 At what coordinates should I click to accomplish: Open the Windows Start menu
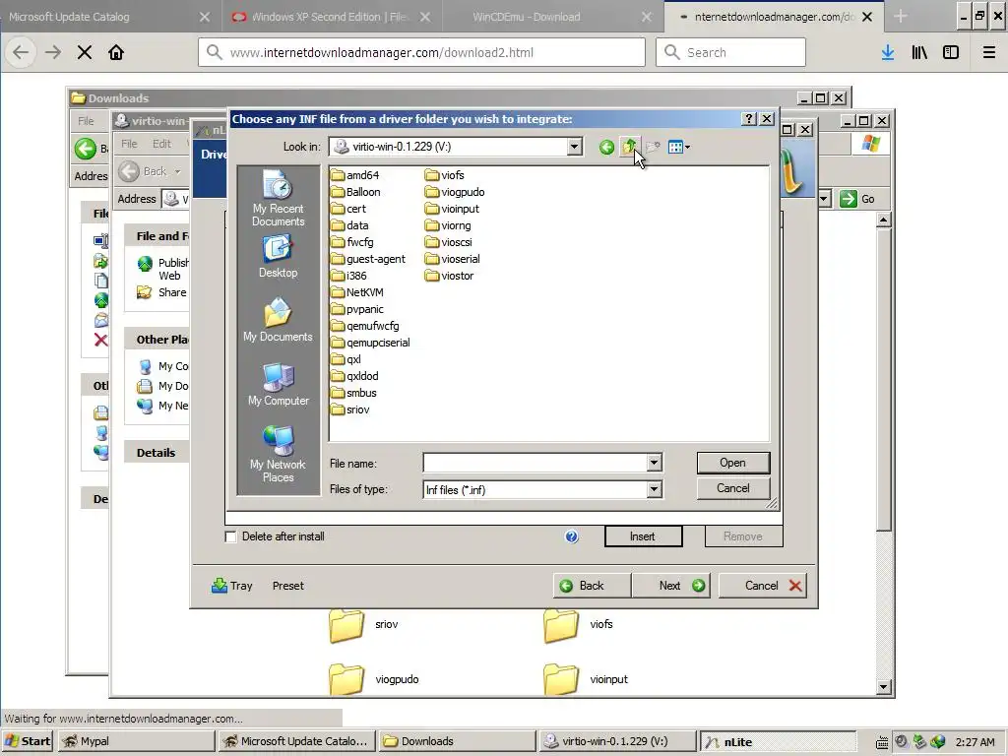click(28, 741)
